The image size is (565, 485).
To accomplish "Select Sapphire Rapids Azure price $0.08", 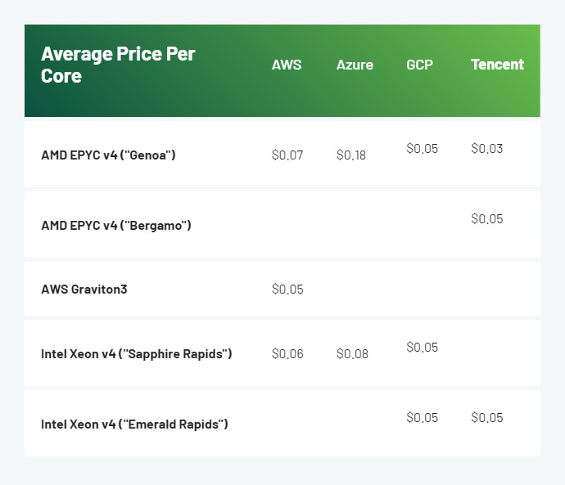I will [352, 354].
